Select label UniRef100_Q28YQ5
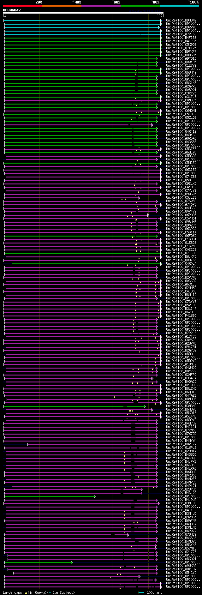The height and width of the screenshot is (595, 202). pos(181,490)
